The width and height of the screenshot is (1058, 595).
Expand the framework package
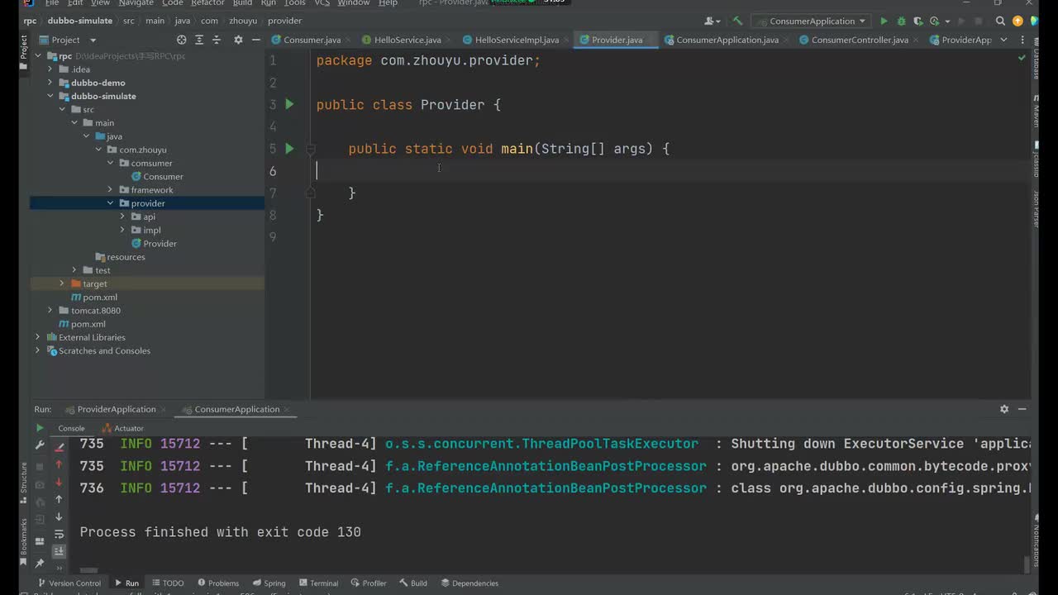(110, 190)
